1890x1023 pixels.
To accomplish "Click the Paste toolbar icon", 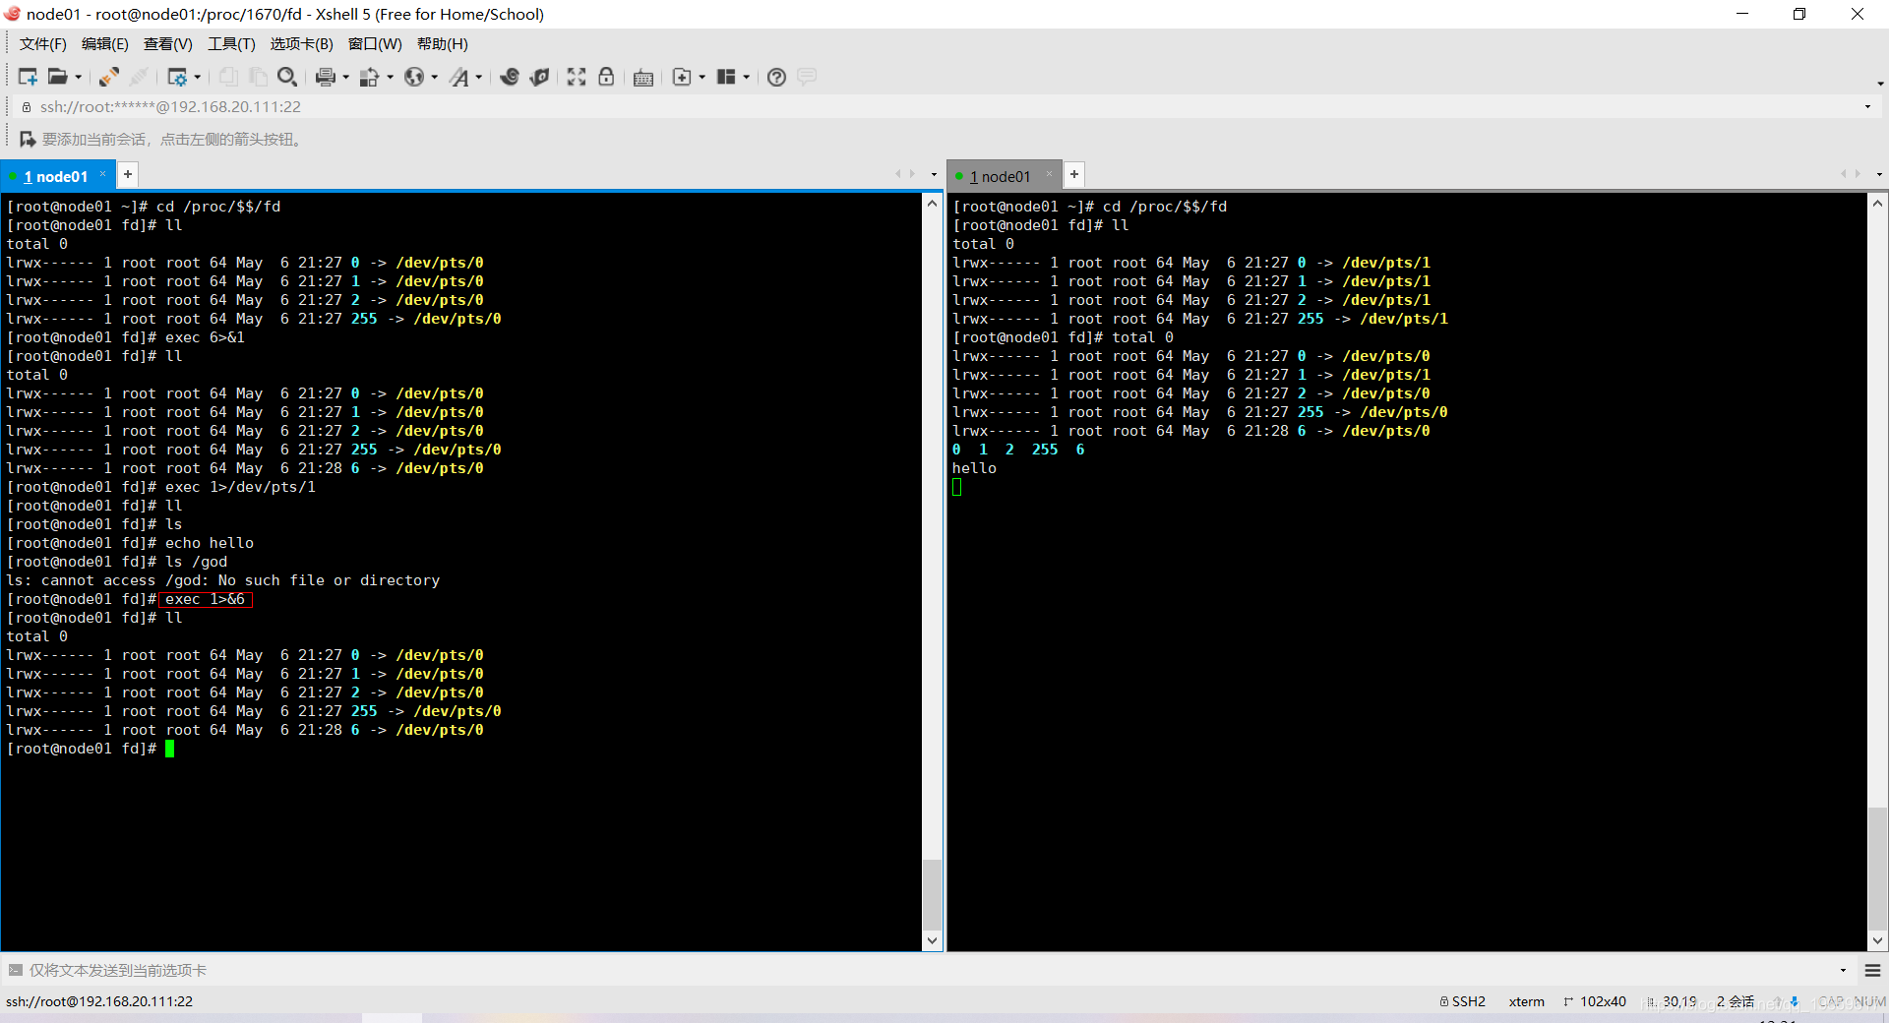I will (x=258, y=77).
